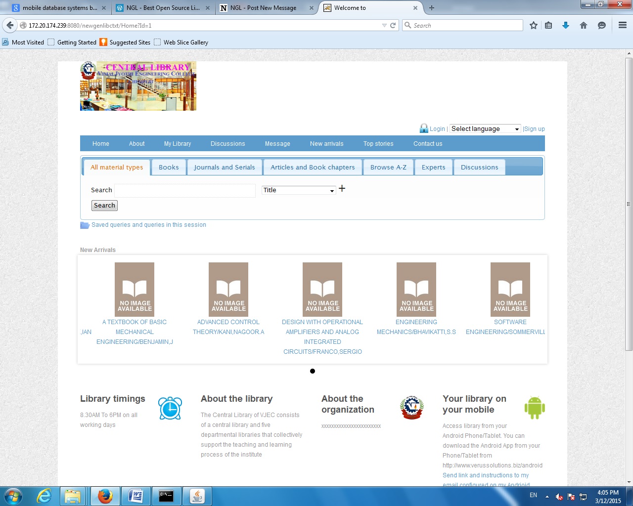The height and width of the screenshot is (506, 633).
Task: Click the browser Home icon
Action: [x=584, y=26]
